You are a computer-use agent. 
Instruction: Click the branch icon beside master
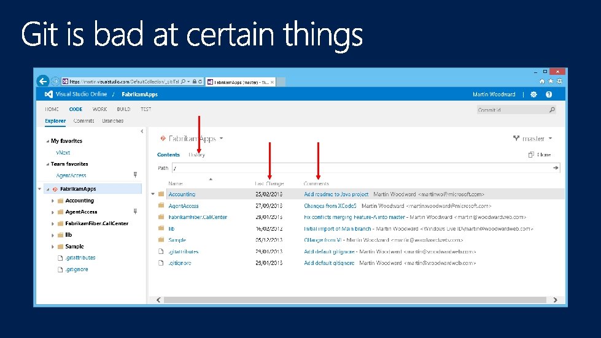click(516, 138)
